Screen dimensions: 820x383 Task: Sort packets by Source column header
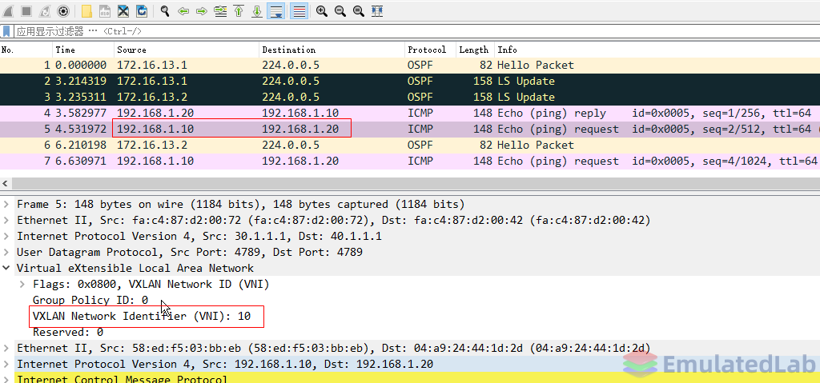click(x=187, y=50)
